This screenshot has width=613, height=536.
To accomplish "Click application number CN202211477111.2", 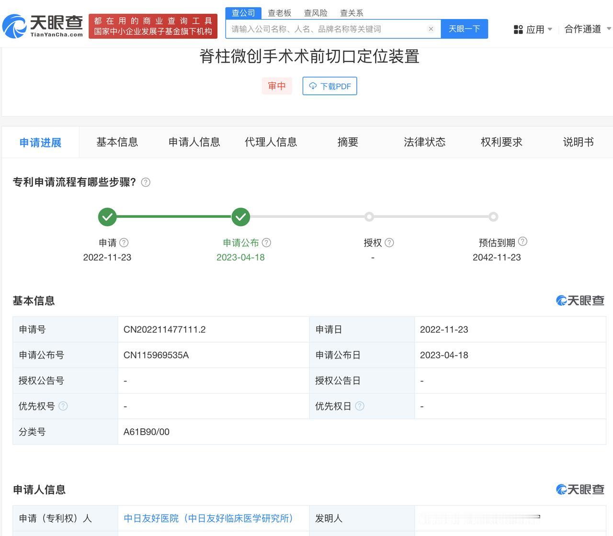I will (165, 329).
